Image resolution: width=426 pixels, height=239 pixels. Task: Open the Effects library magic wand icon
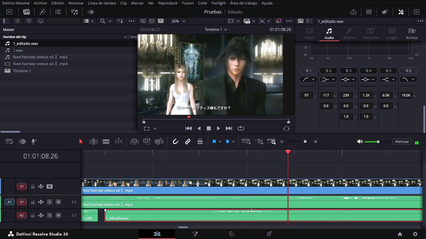(43, 12)
